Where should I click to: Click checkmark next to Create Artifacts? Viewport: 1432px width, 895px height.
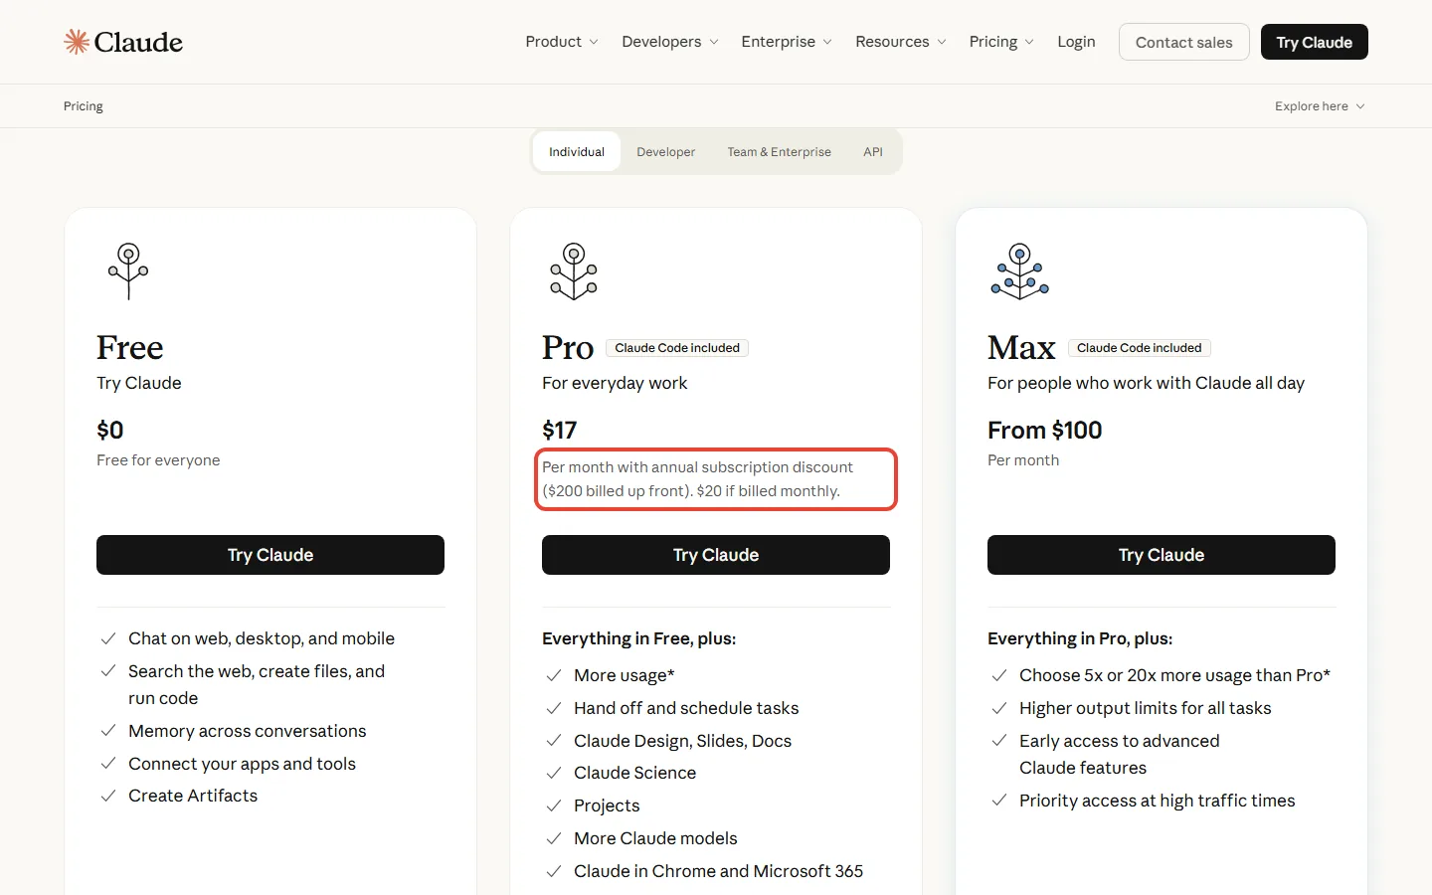click(x=108, y=796)
